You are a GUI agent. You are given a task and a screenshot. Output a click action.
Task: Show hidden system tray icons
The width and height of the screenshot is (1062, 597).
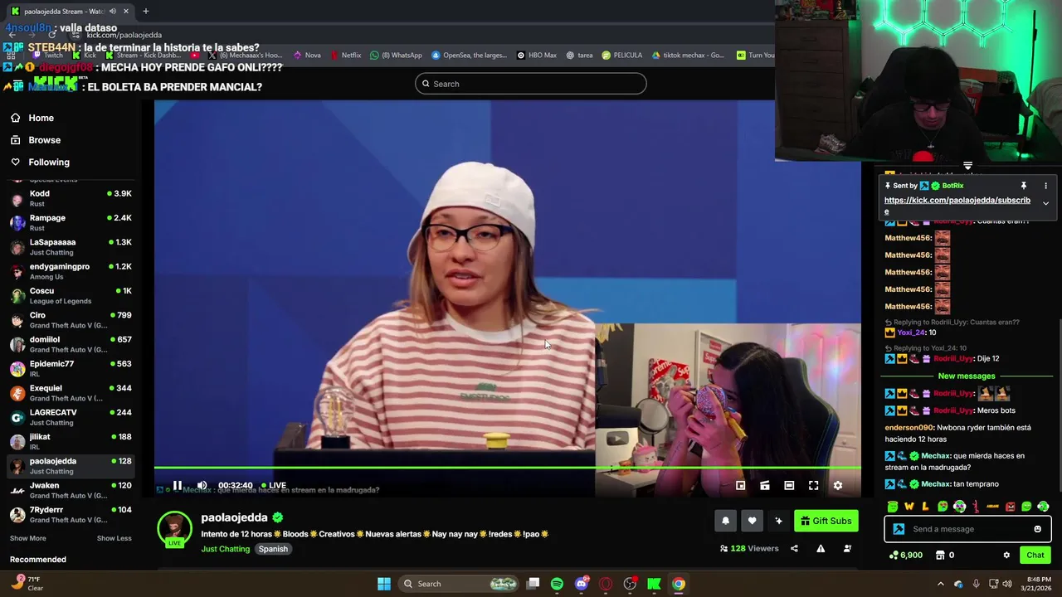[940, 584]
